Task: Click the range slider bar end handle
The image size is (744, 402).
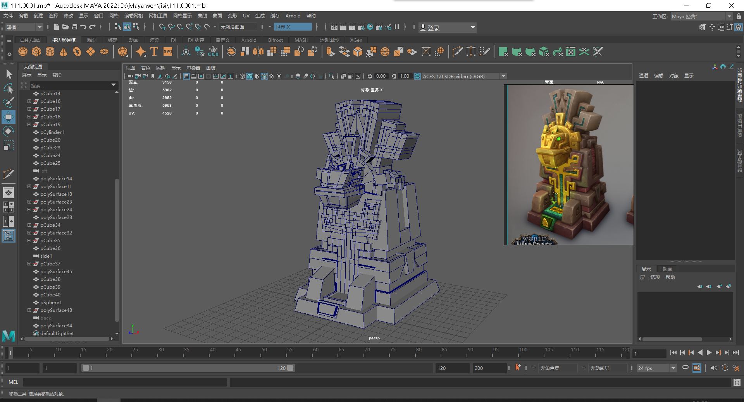Action: pos(290,368)
